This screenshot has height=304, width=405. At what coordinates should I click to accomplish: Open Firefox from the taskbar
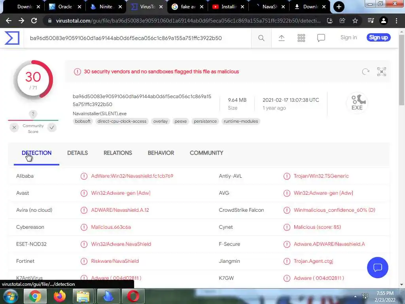point(60,296)
